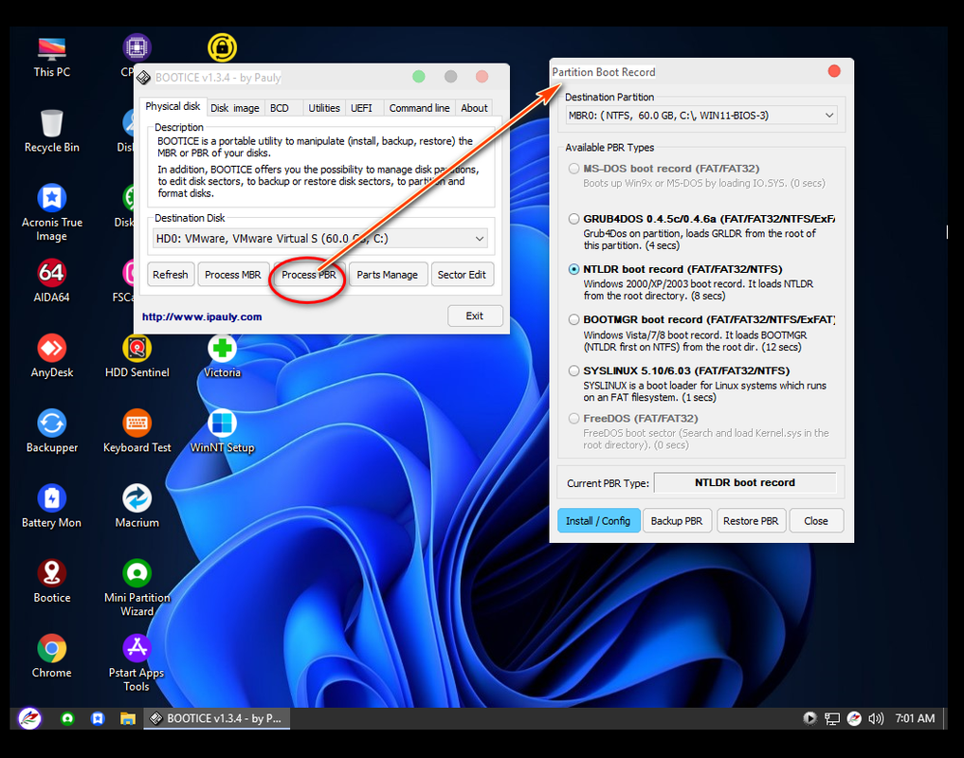The width and height of the screenshot is (964, 758).
Task: Open HDD Sentinel shortcut
Action: coord(137,356)
